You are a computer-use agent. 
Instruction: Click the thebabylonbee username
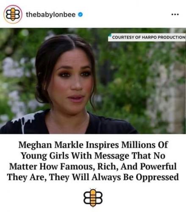tap(51, 14)
